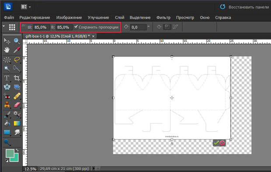The width and height of the screenshot is (271, 172).
Task: Select the Clone Stamp tool
Action: point(7,105)
